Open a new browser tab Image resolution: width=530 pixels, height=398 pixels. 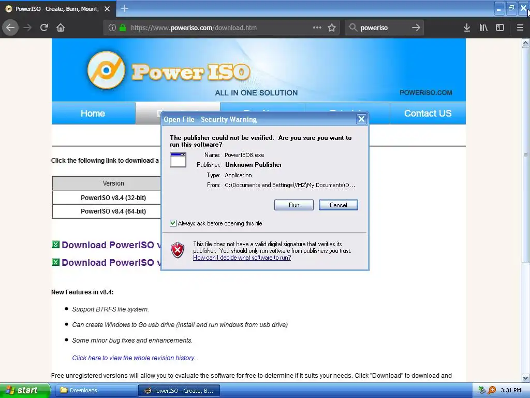click(x=125, y=8)
